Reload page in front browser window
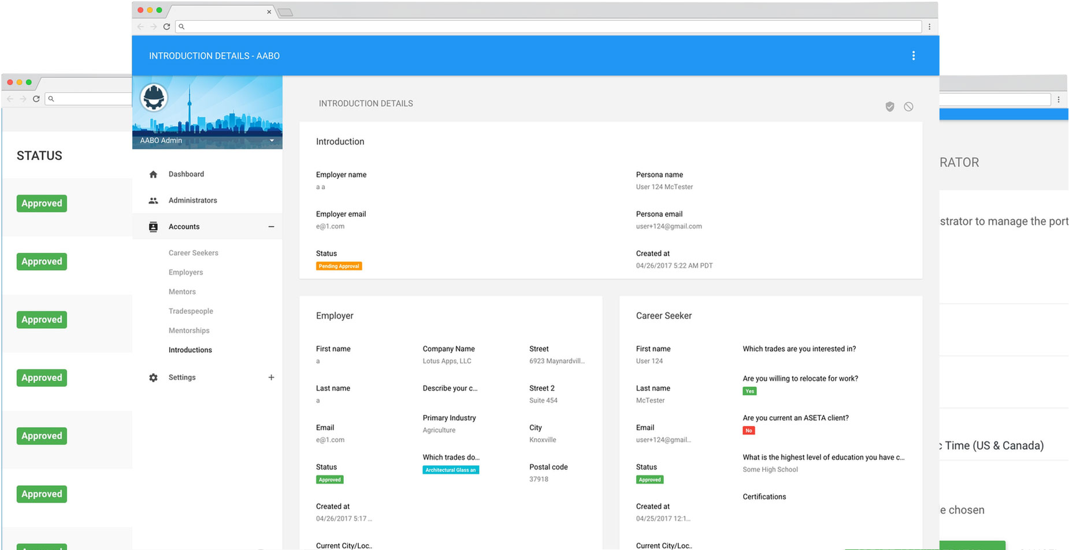Viewport: 1069px width, 550px height. [166, 27]
